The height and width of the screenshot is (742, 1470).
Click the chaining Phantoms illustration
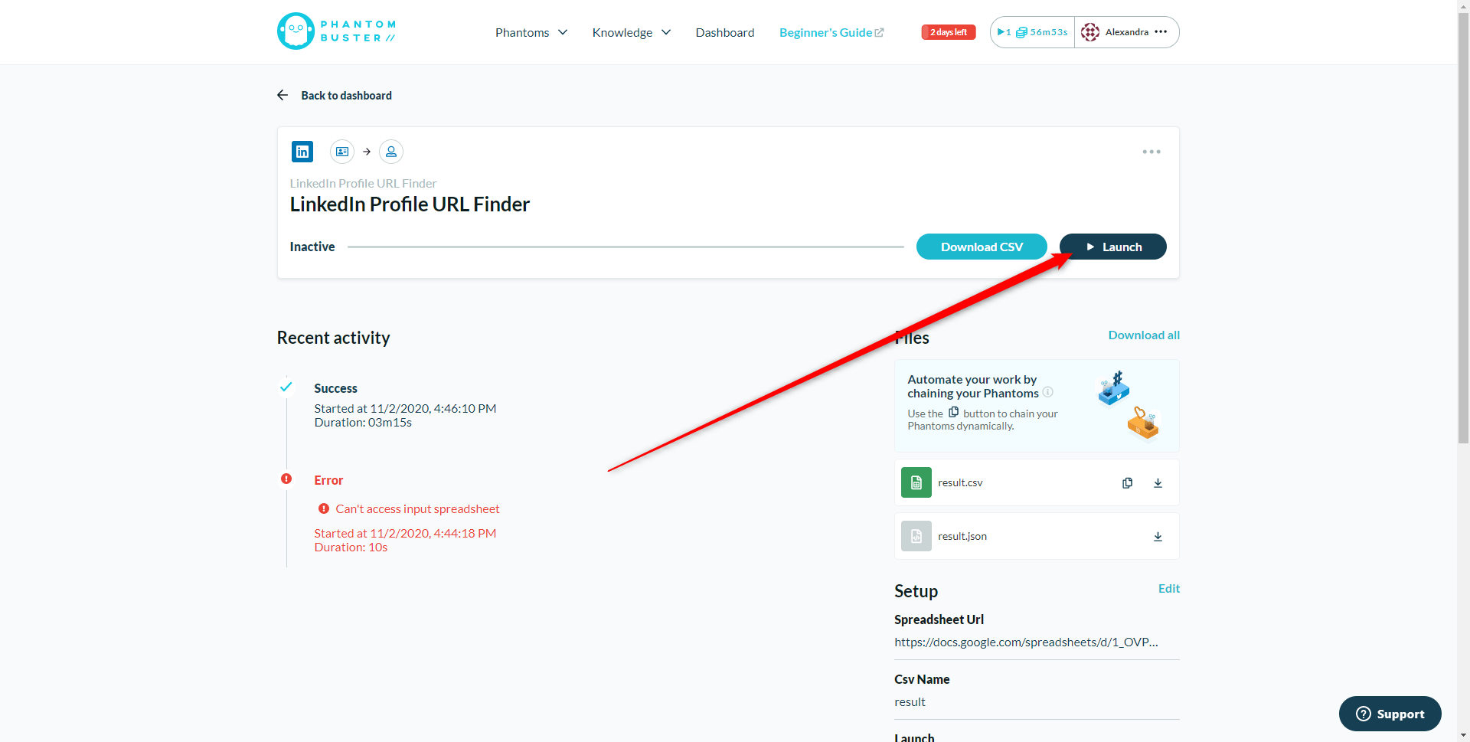pyautogui.click(x=1130, y=405)
